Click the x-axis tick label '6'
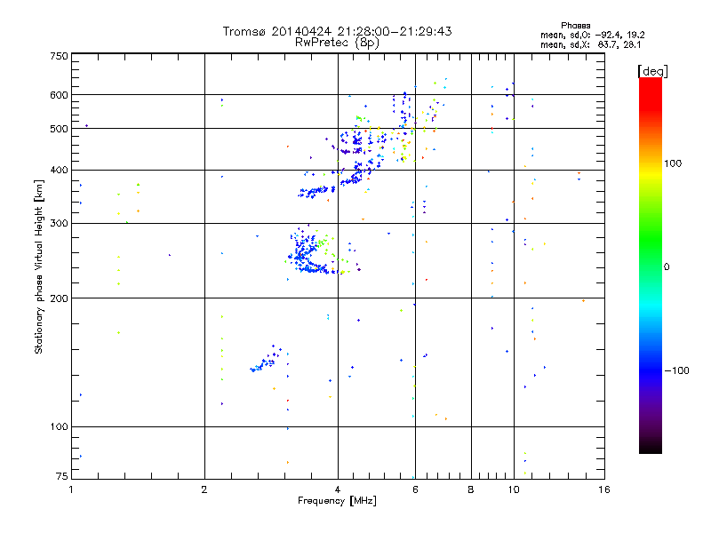The width and height of the screenshot is (711, 533). [415, 489]
